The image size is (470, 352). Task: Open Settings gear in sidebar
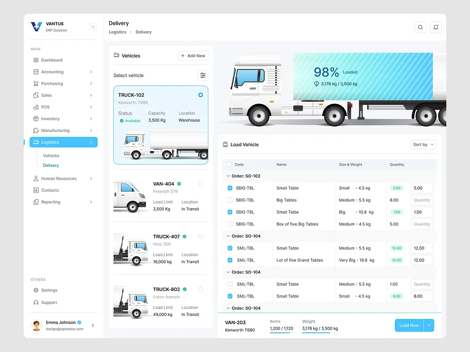click(36, 290)
